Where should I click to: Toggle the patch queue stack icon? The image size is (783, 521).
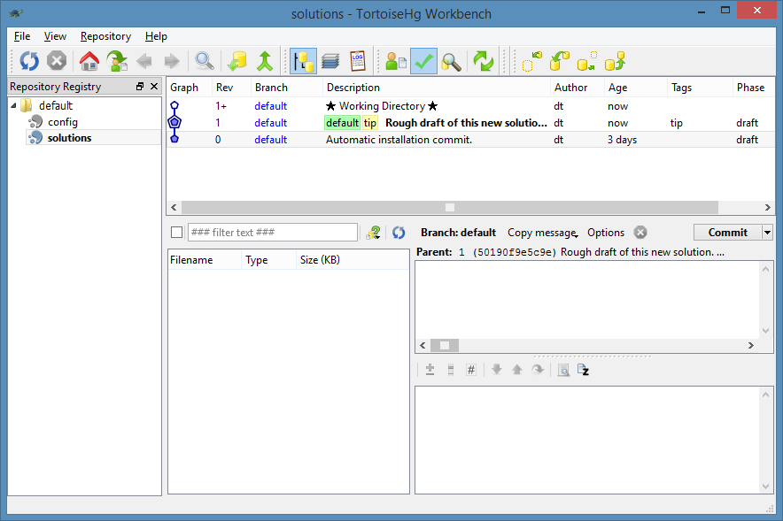point(330,61)
